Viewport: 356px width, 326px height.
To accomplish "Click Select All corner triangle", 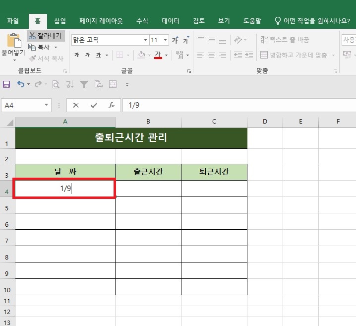I will pyautogui.click(x=10, y=123).
